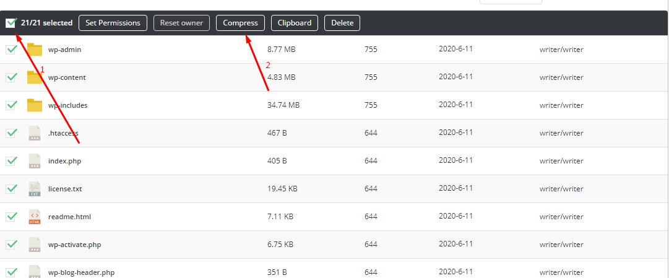Uncheck the wp-includes row checkbox

tap(11, 105)
